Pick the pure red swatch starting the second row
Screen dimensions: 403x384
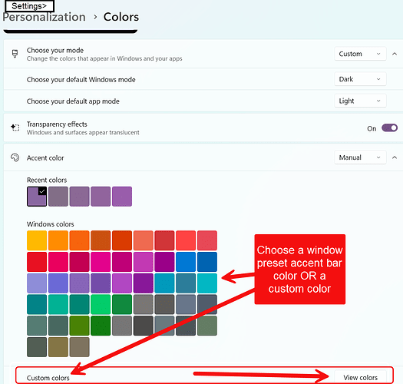(37, 262)
